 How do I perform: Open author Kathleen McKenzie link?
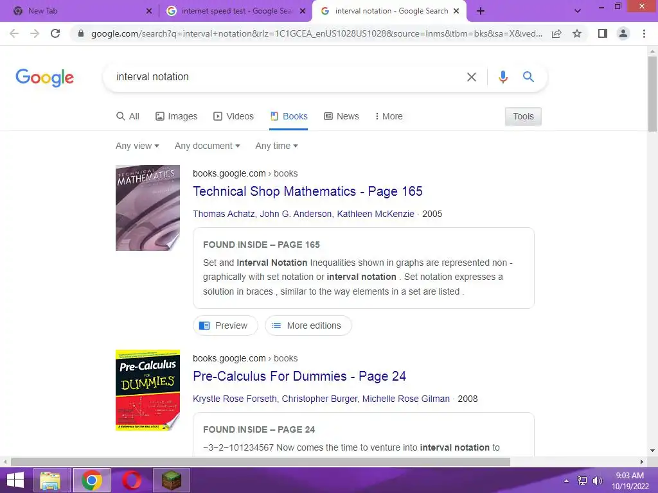coord(375,214)
